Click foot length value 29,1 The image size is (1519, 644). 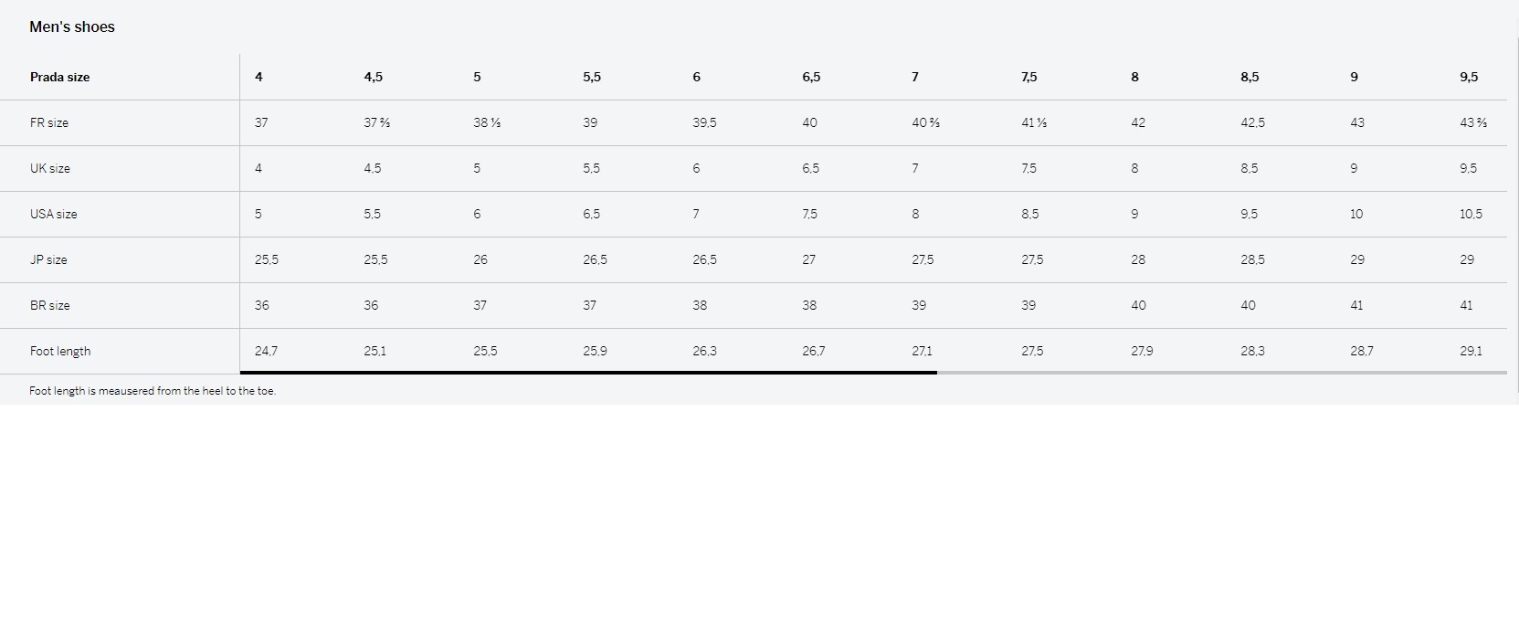[1471, 351]
